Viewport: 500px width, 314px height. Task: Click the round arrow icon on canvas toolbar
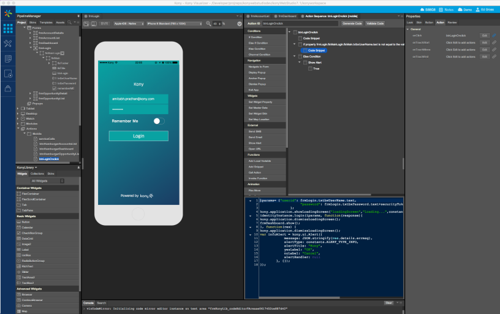240,24
